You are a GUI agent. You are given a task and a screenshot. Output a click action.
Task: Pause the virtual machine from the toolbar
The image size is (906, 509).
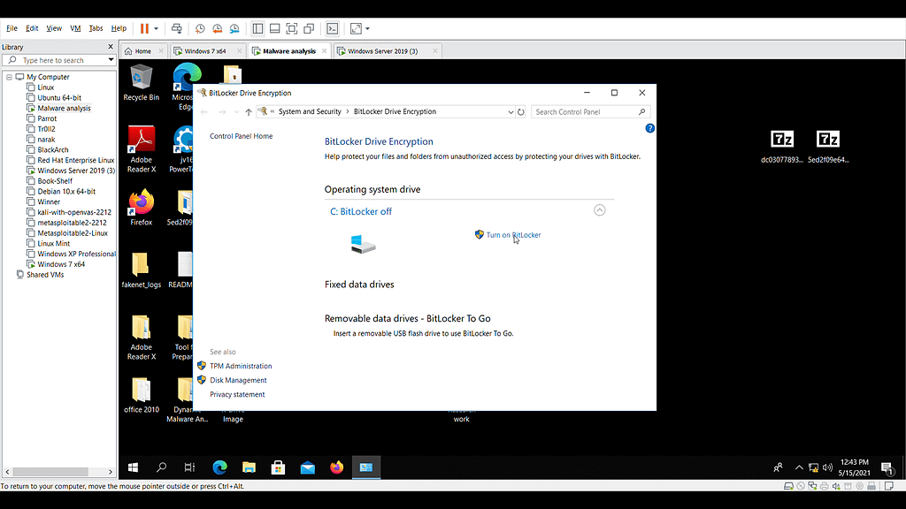point(144,28)
